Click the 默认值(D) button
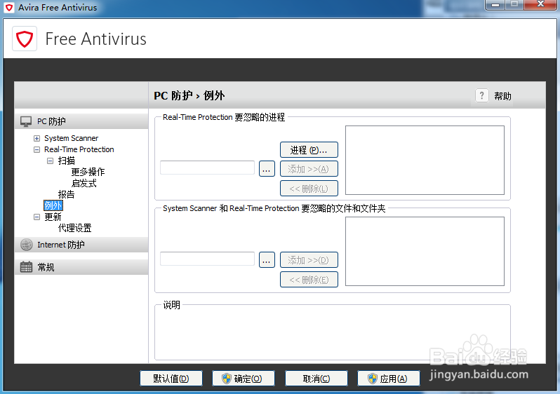 (x=171, y=379)
